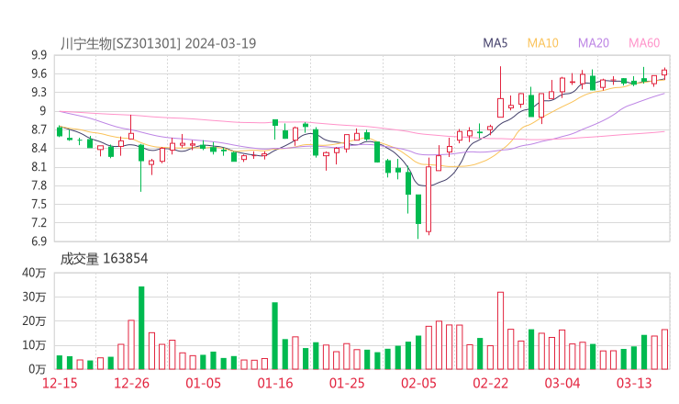This screenshot has height=404, width=679.
Task: Click the 6.9 price axis label
Action: 39,241
